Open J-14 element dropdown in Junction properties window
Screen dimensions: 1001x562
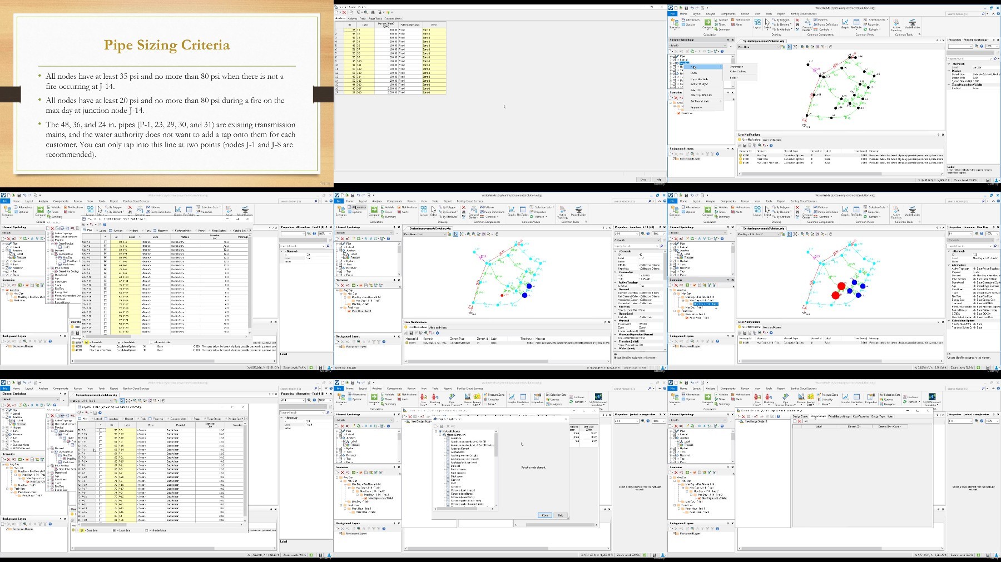637,233
